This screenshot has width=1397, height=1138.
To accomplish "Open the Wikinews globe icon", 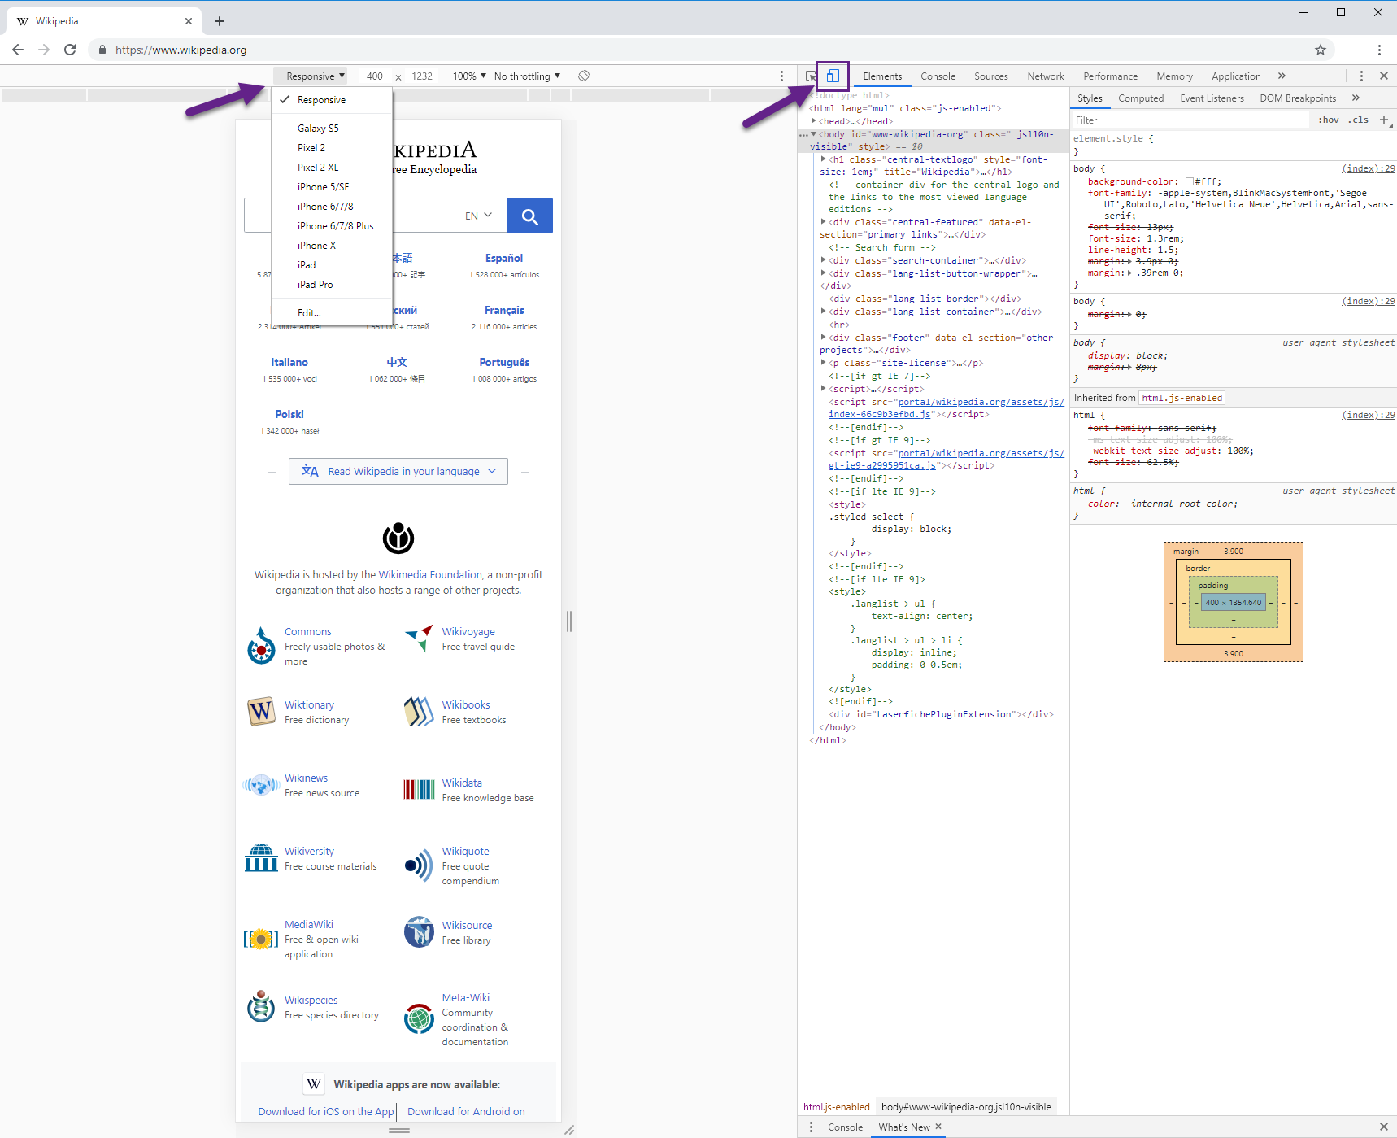I will tap(261, 785).
